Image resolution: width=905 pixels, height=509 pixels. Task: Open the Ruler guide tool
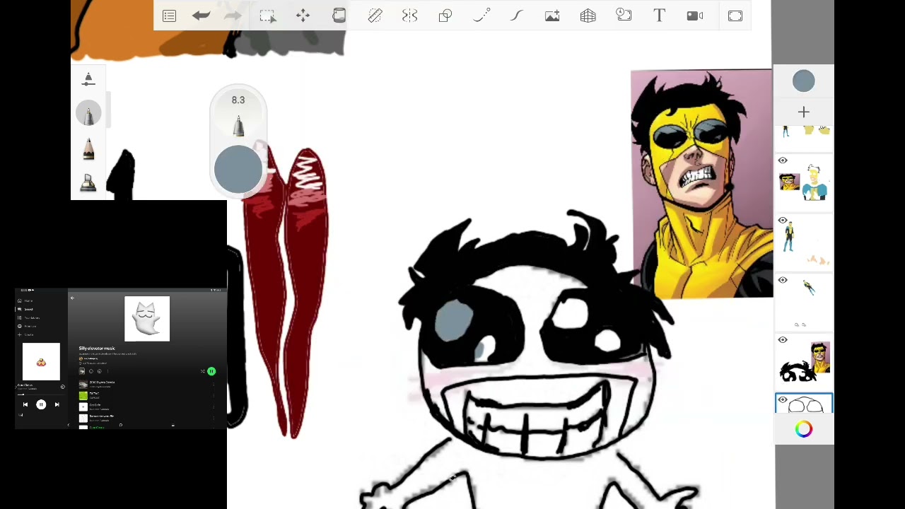(x=375, y=16)
